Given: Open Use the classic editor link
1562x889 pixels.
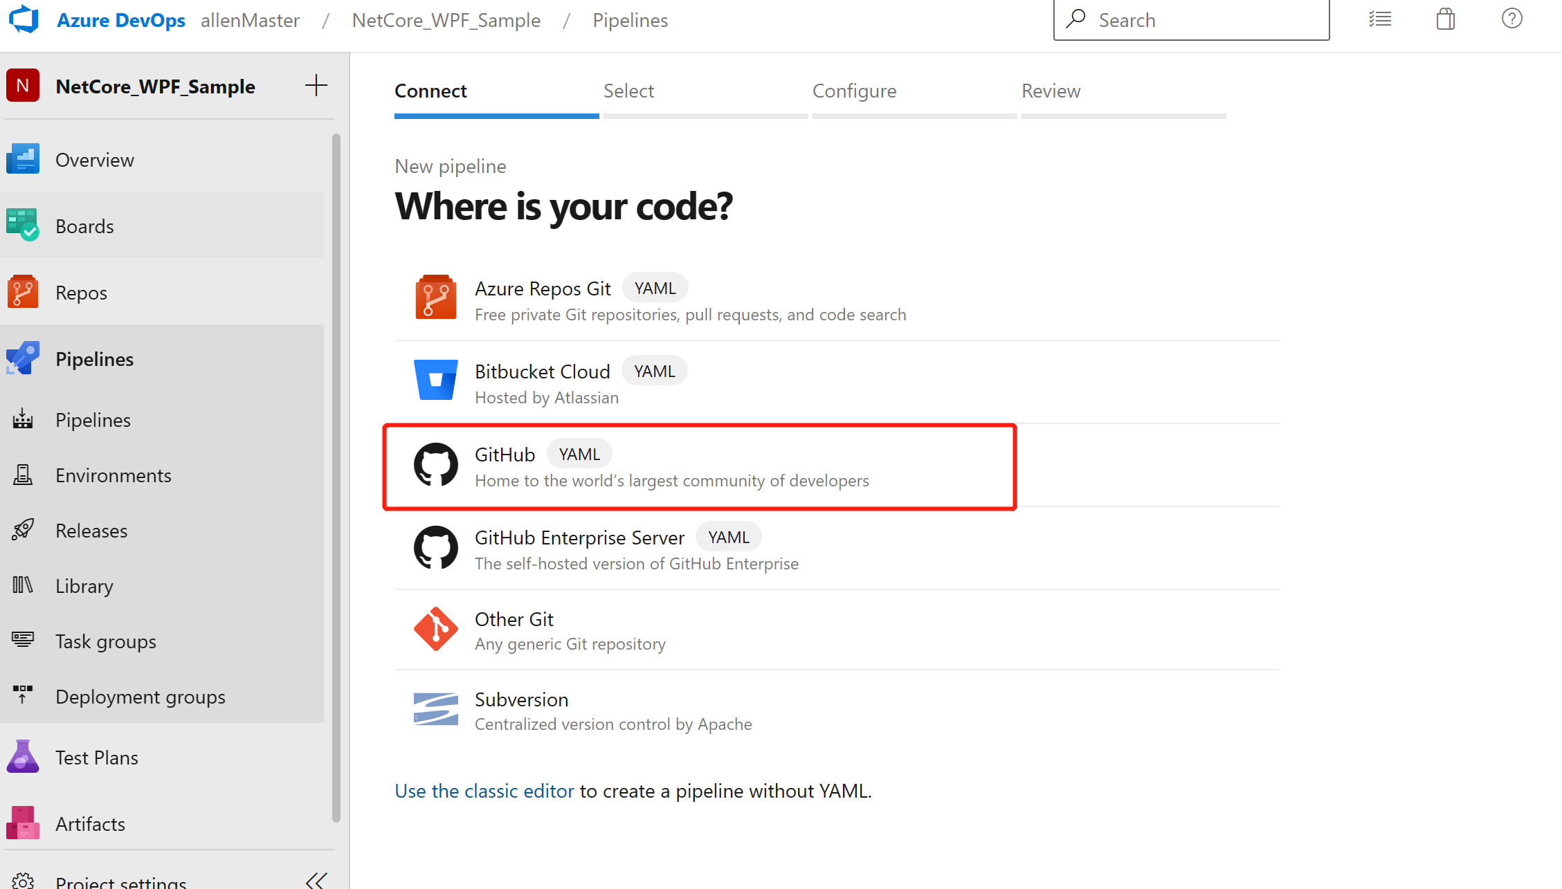Looking at the screenshot, I should click(484, 791).
